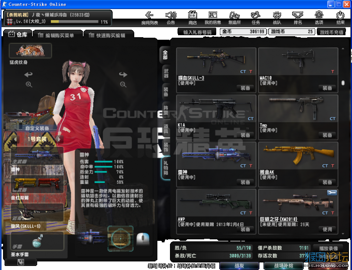352x270 pixels.
Task: Click 装备 button for K1A
Action: pos(245,135)
